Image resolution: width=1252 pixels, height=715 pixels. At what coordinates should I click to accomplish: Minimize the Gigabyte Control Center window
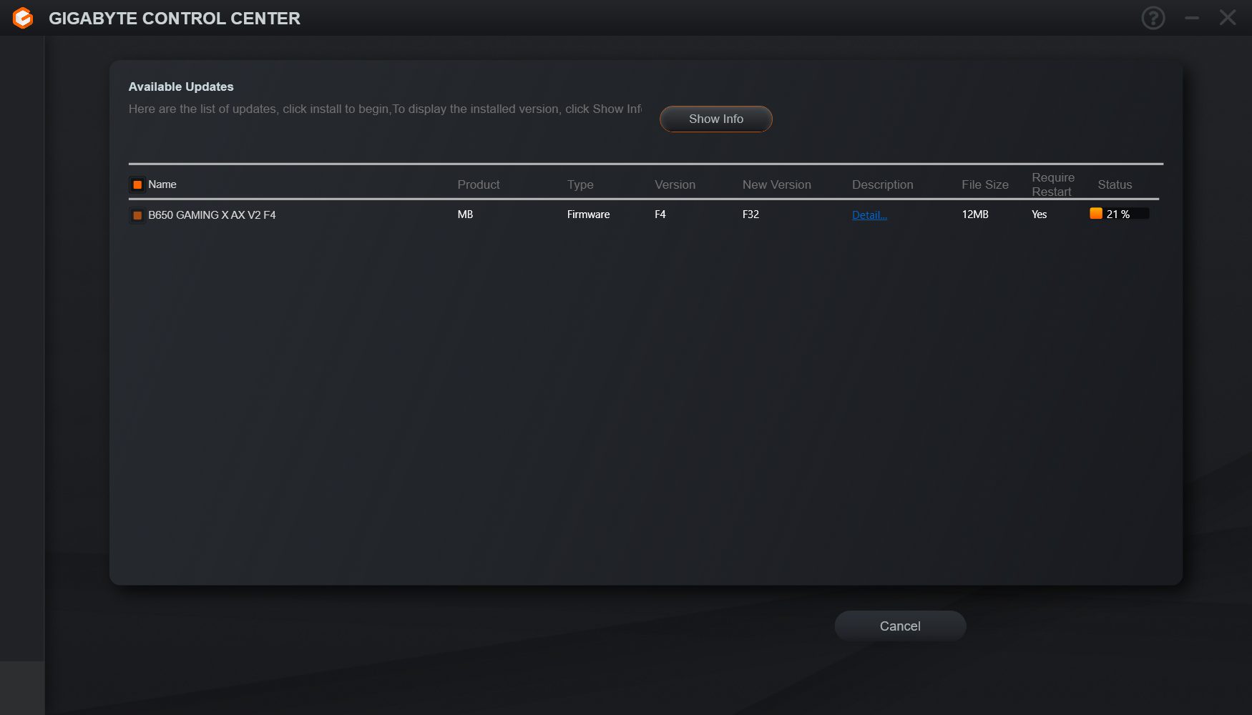pyautogui.click(x=1191, y=18)
